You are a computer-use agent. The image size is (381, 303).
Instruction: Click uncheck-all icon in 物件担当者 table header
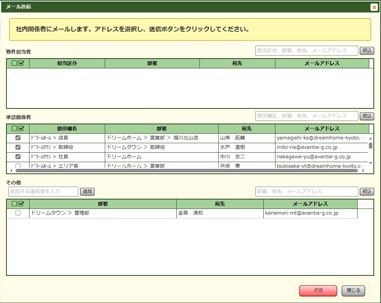coord(14,63)
